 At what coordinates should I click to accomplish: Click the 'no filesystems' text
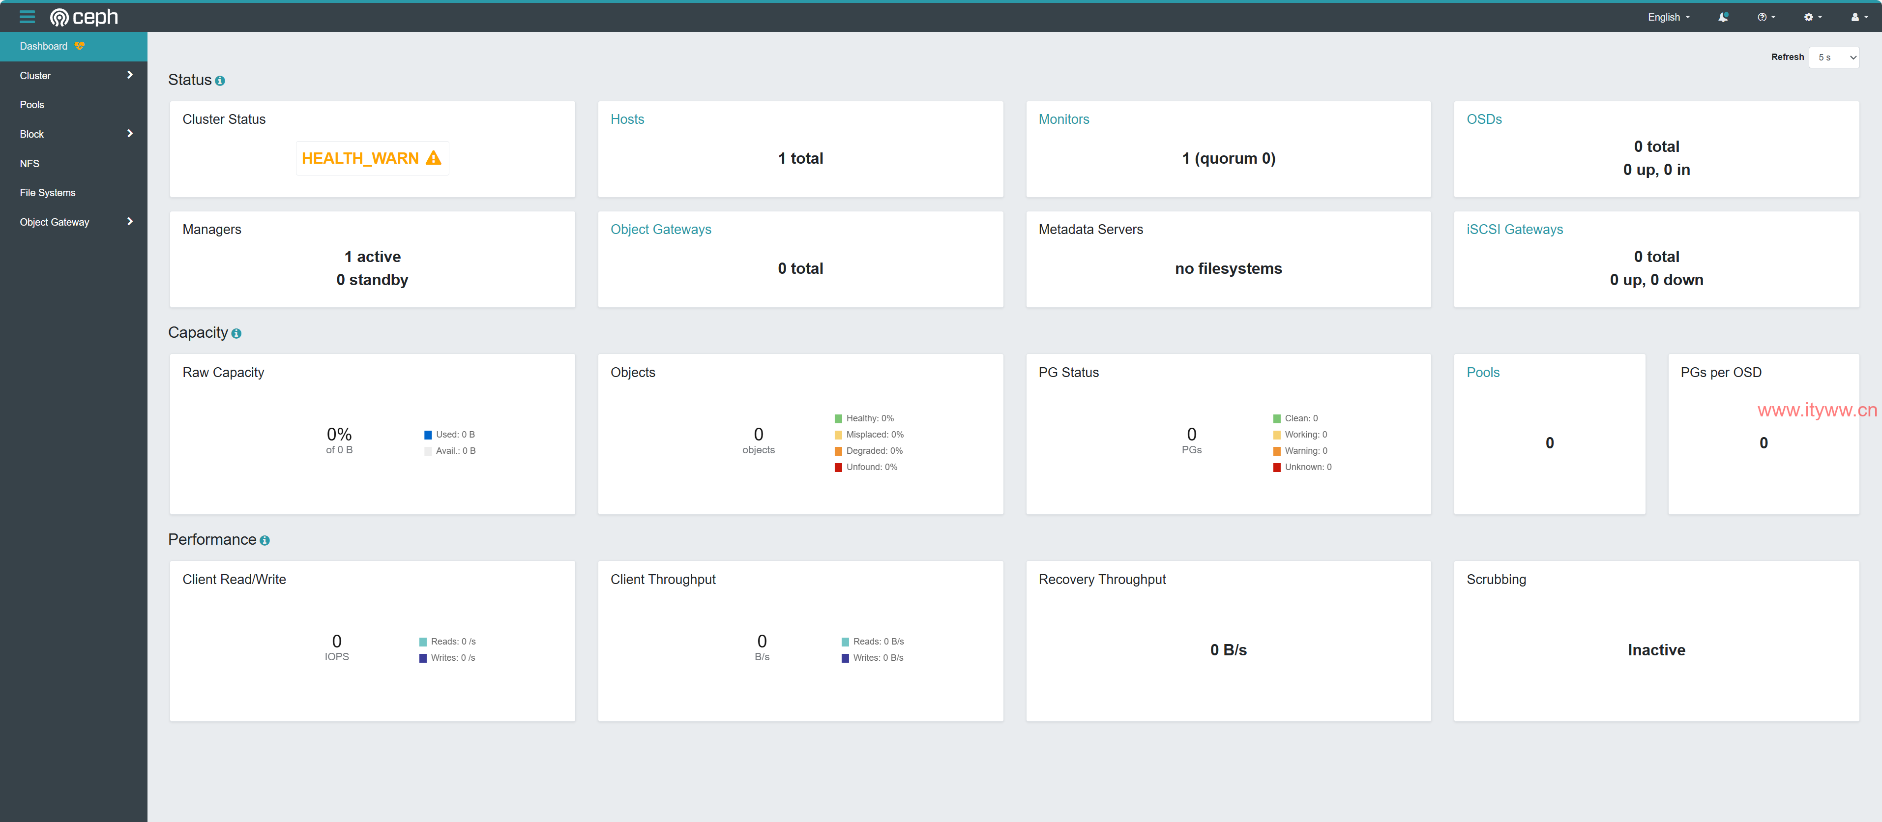[x=1228, y=268]
